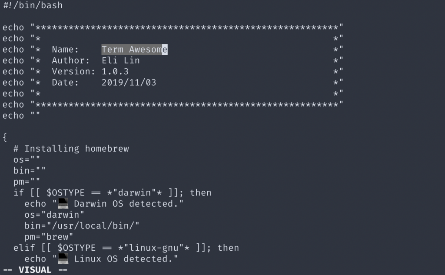Click the highlighted Term Awesome selection
The image size is (445, 275).
[x=135, y=50]
